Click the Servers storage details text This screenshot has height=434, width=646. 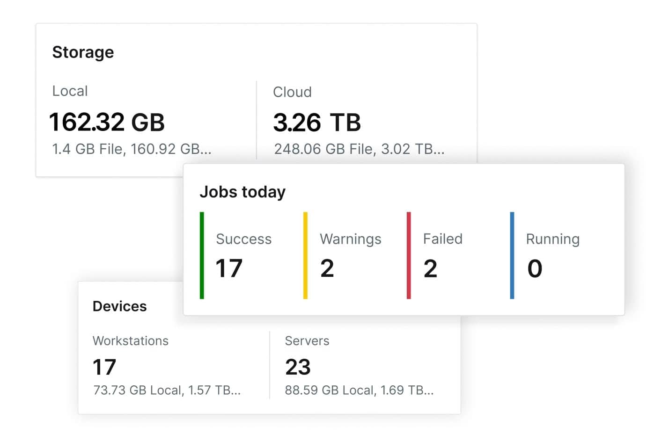click(360, 390)
